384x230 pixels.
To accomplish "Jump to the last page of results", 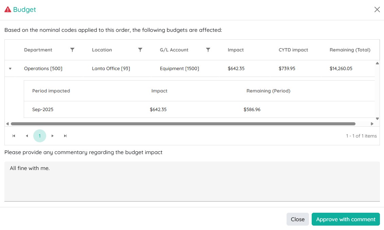I will click(66, 136).
